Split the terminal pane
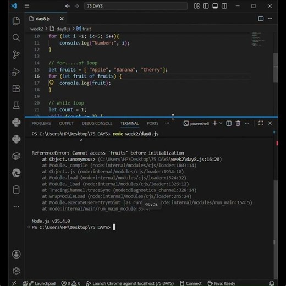The height and width of the screenshot is (286, 286). coord(229,123)
